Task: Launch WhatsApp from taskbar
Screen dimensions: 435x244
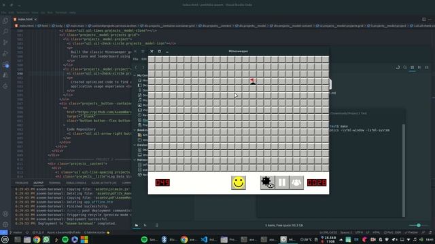Action: click(x=46, y=239)
